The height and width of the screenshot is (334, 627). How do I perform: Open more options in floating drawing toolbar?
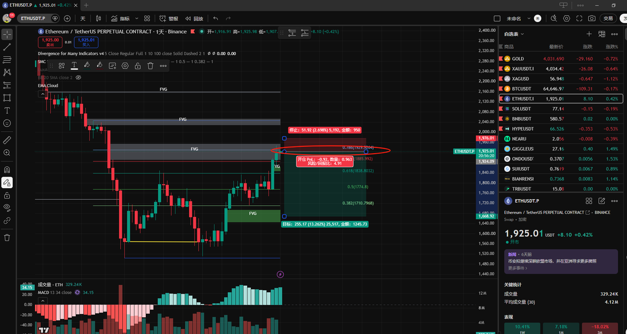coord(163,66)
